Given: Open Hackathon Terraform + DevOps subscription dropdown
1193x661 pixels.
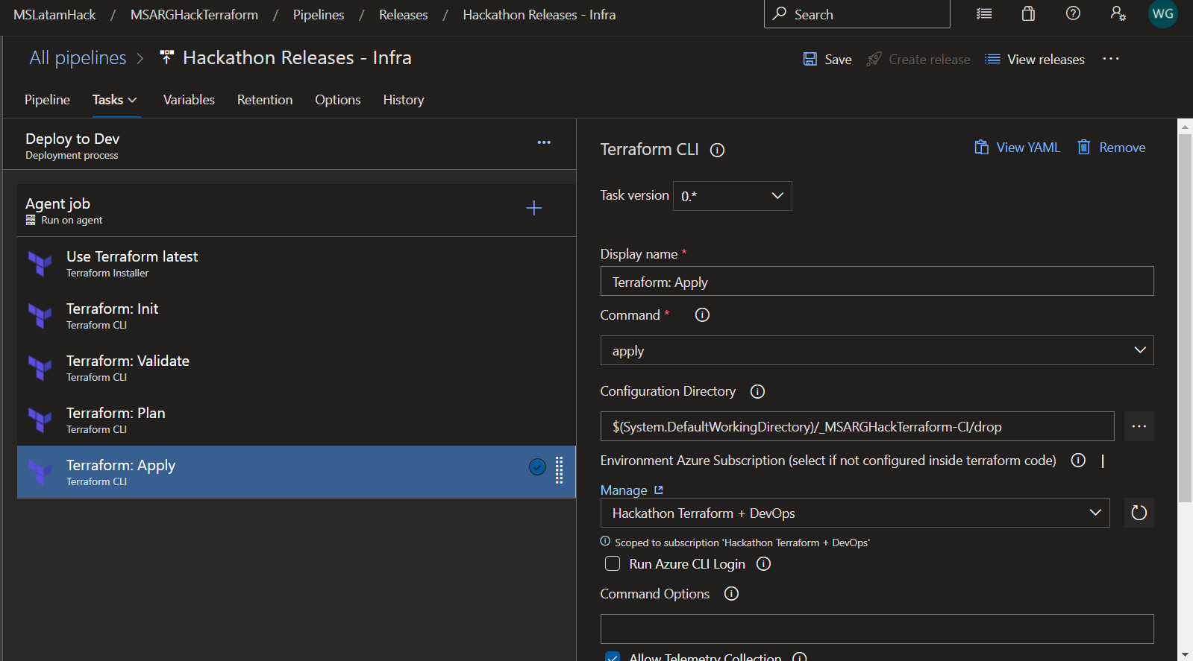Looking at the screenshot, I should 855,513.
